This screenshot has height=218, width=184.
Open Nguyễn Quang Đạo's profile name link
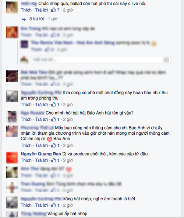(41, 154)
